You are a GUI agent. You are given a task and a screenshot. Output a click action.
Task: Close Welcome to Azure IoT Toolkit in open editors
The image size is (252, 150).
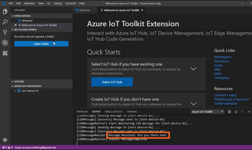(16, 25)
